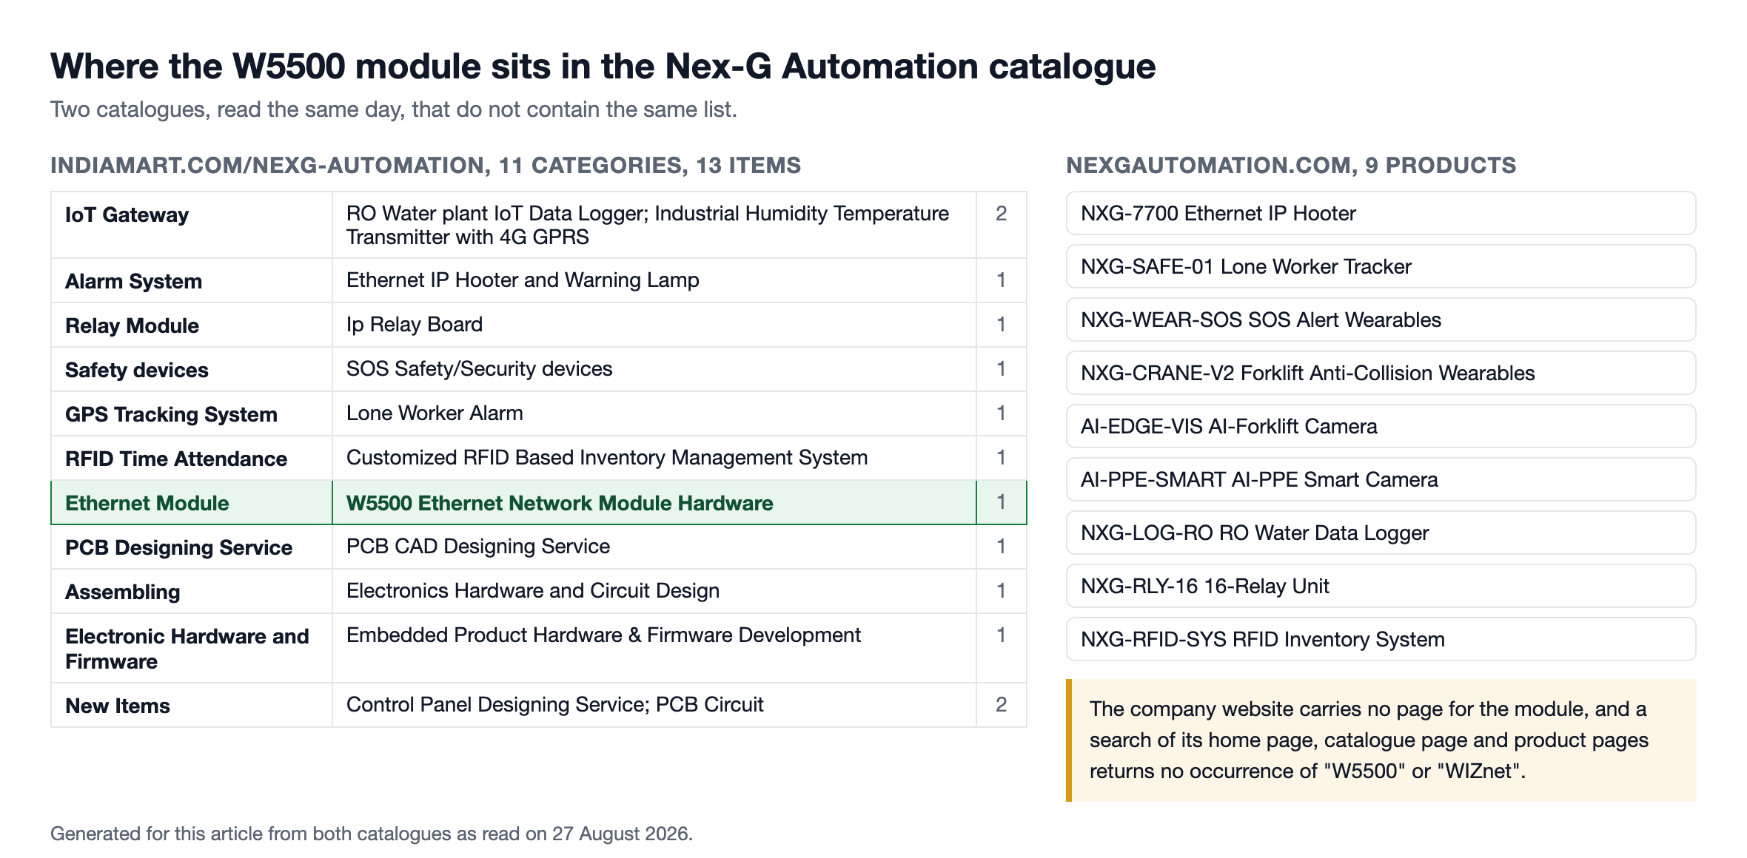1747x858 pixels.
Task: Click Control Panel Designing Service; PCB Circuit
Action: pyautogui.click(x=654, y=705)
